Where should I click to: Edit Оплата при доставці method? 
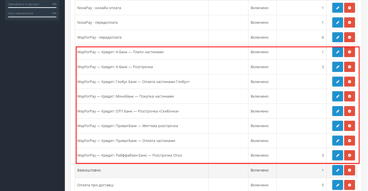click(338, 185)
